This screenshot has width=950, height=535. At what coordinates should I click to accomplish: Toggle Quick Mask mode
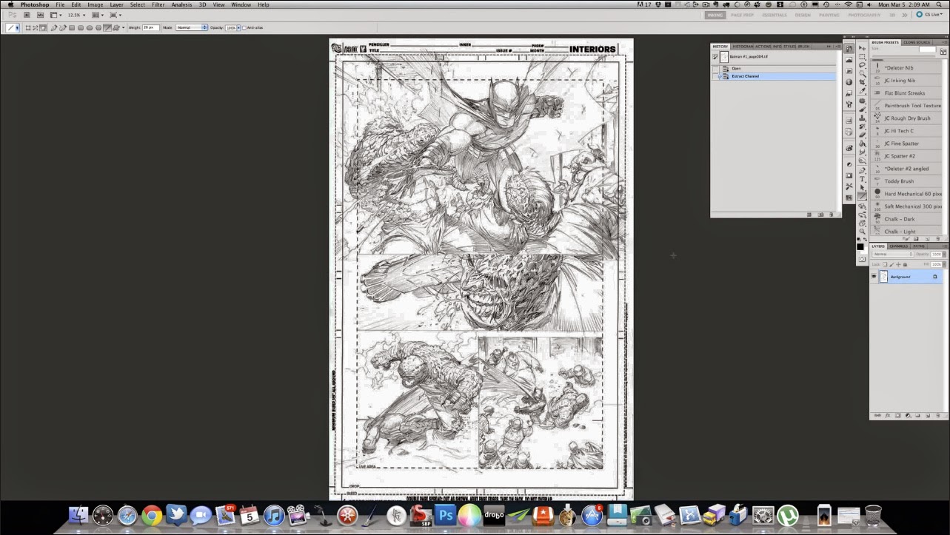[x=862, y=259]
